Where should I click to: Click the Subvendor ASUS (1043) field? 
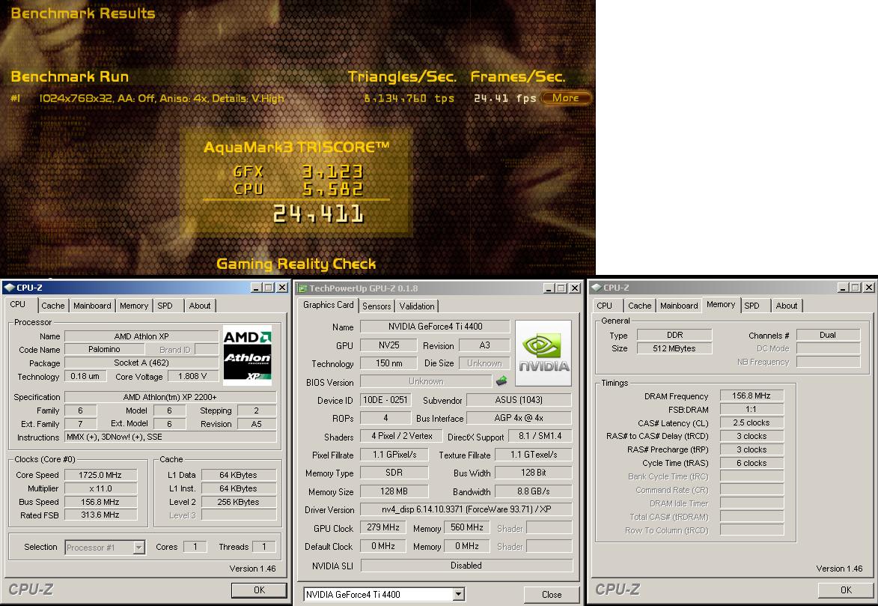point(519,400)
